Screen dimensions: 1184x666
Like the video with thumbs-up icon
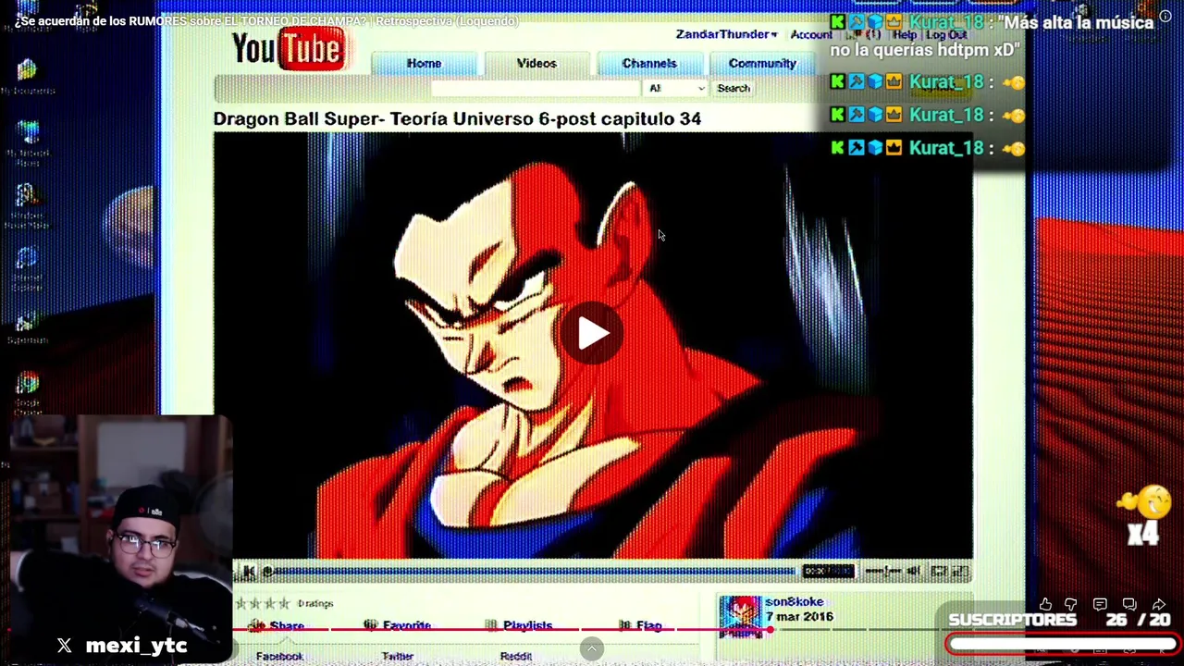pos(1045,604)
